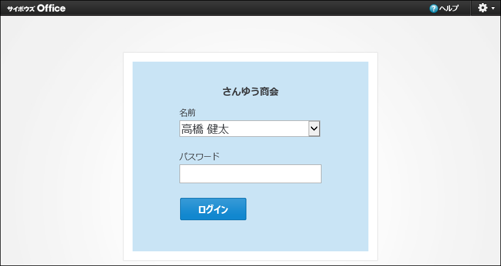Open the gear settings icon in header

pyautogui.click(x=483, y=8)
